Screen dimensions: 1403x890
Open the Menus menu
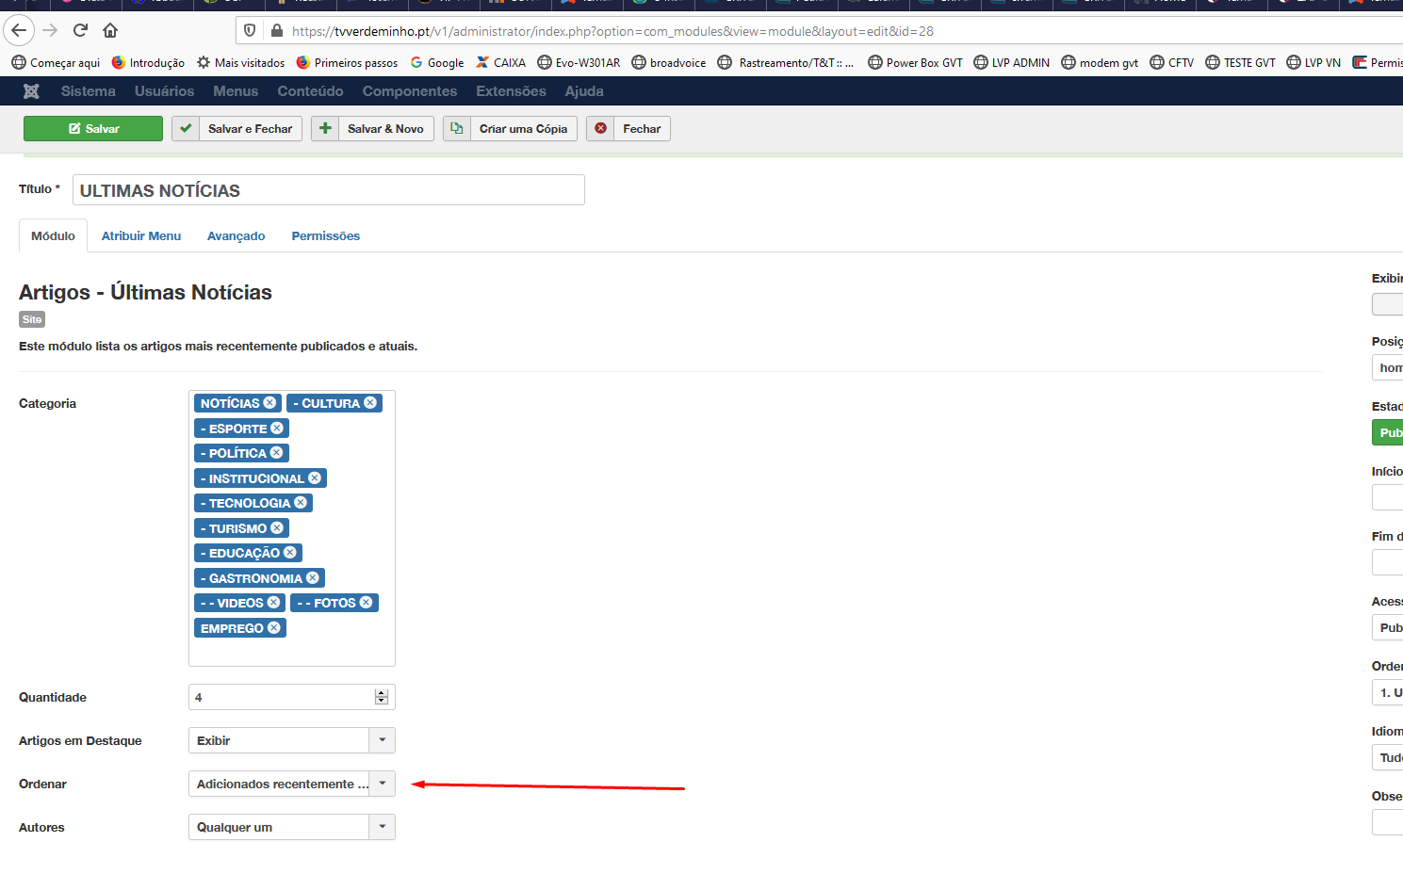(236, 91)
